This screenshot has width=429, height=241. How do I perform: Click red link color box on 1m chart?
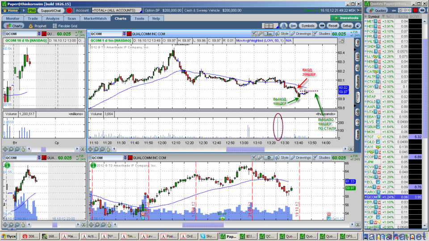[x=129, y=34]
